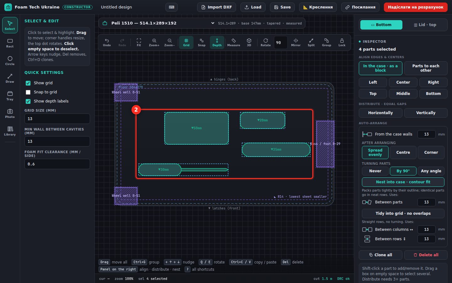The width and height of the screenshot is (452, 283).
Task: Align parts to the Left
Action: 373,82
